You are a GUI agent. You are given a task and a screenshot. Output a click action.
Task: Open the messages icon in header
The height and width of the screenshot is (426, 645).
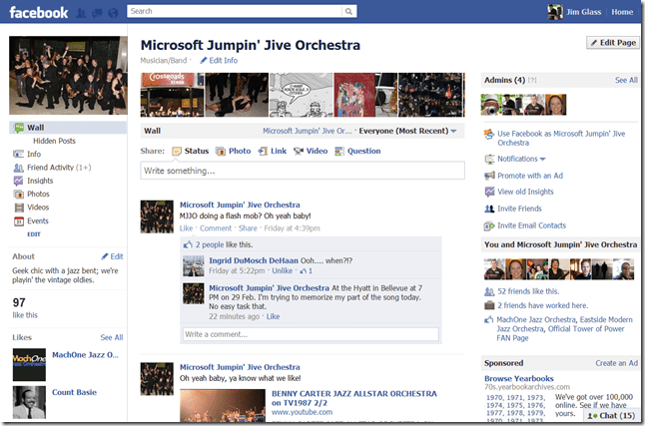99,12
